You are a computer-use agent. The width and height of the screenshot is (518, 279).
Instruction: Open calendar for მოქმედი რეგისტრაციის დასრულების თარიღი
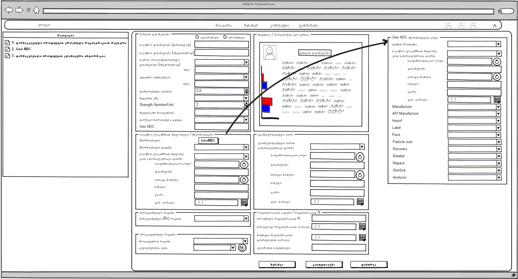click(362, 238)
